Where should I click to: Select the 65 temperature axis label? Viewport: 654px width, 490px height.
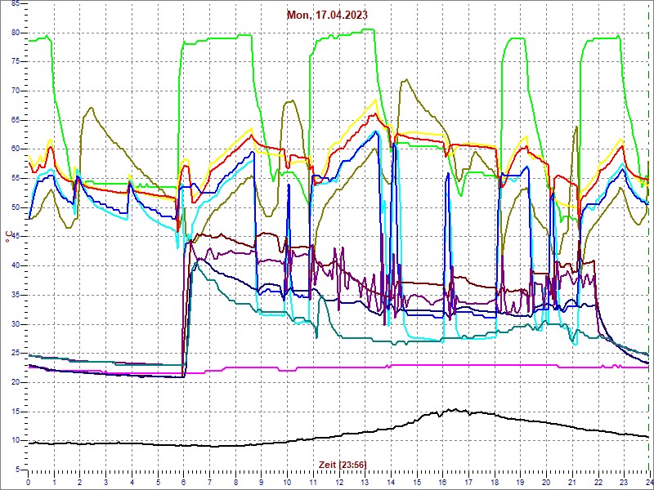(x=15, y=120)
